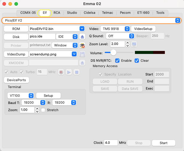Switch to the Tools tab
The image size is (184, 151).
(x=160, y=13)
